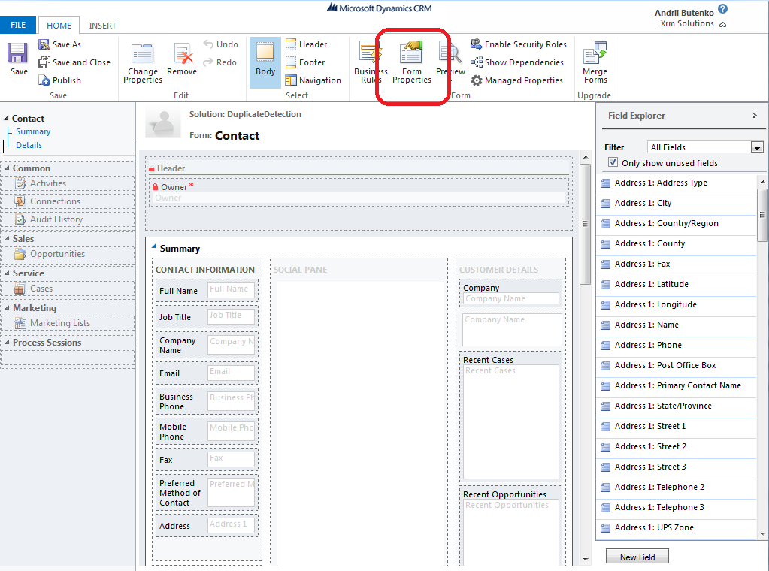Click the Owner field in header
Viewport: 769px width, 571px height.
point(359,198)
